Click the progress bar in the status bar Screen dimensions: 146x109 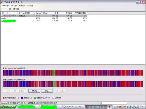pos(114,103)
